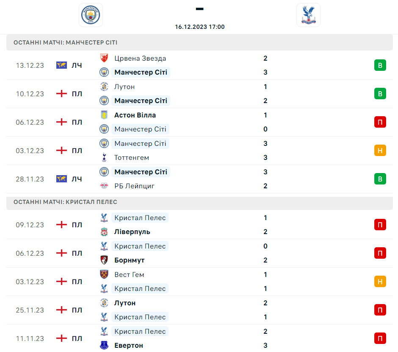The width and height of the screenshot is (398, 352).
Task: Click the ПЛ league label for 09.12.23 match
Action: pyautogui.click(x=77, y=225)
